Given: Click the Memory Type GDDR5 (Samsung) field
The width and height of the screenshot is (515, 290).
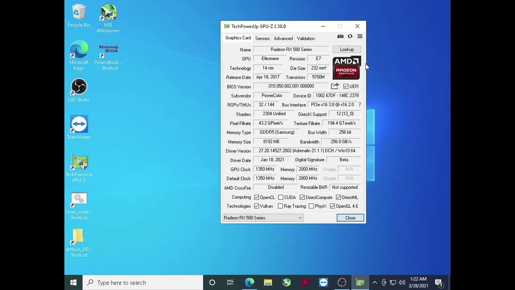Looking at the screenshot, I should 277,132.
